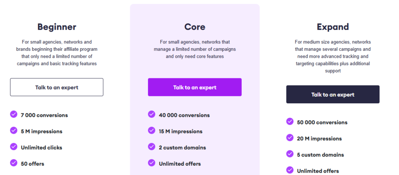Click Beginner plan's Talk to an expert button
399x175 pixels.
57,87
